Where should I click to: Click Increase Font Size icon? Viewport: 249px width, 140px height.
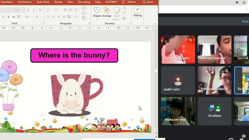point(28,10)
